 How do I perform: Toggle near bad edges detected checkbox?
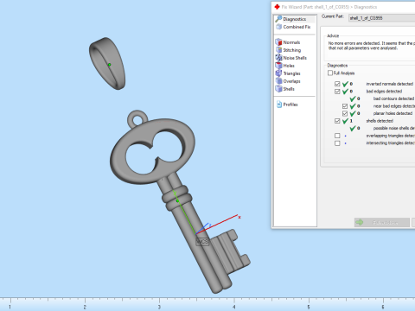[x=345, y=106]
